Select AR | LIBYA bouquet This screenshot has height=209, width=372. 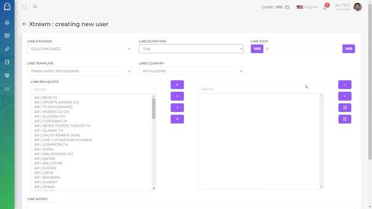(44, 173)
